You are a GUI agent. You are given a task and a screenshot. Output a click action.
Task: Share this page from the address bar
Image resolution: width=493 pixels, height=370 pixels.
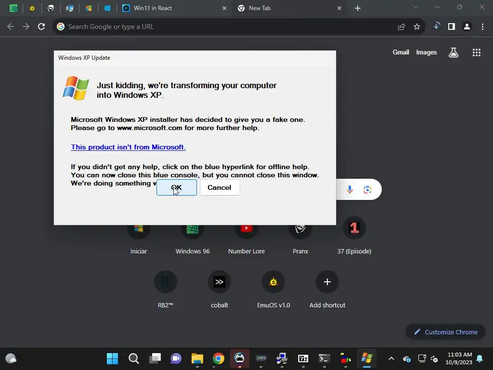[x=402, y=27]
